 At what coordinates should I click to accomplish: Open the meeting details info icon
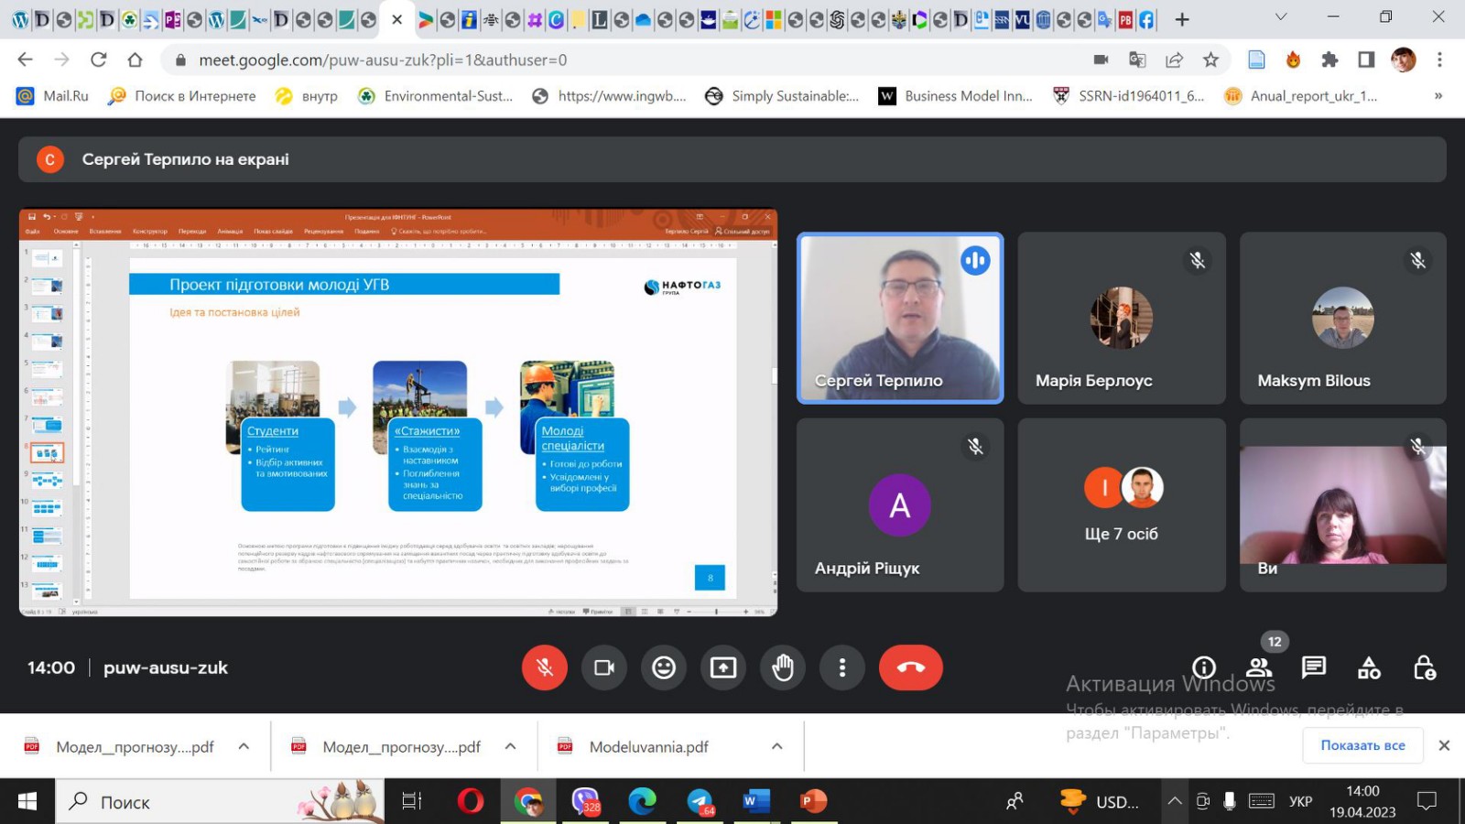tap(1204, 667)
